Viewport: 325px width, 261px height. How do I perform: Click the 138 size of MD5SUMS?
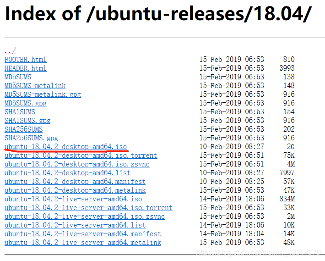coord(289,77)
